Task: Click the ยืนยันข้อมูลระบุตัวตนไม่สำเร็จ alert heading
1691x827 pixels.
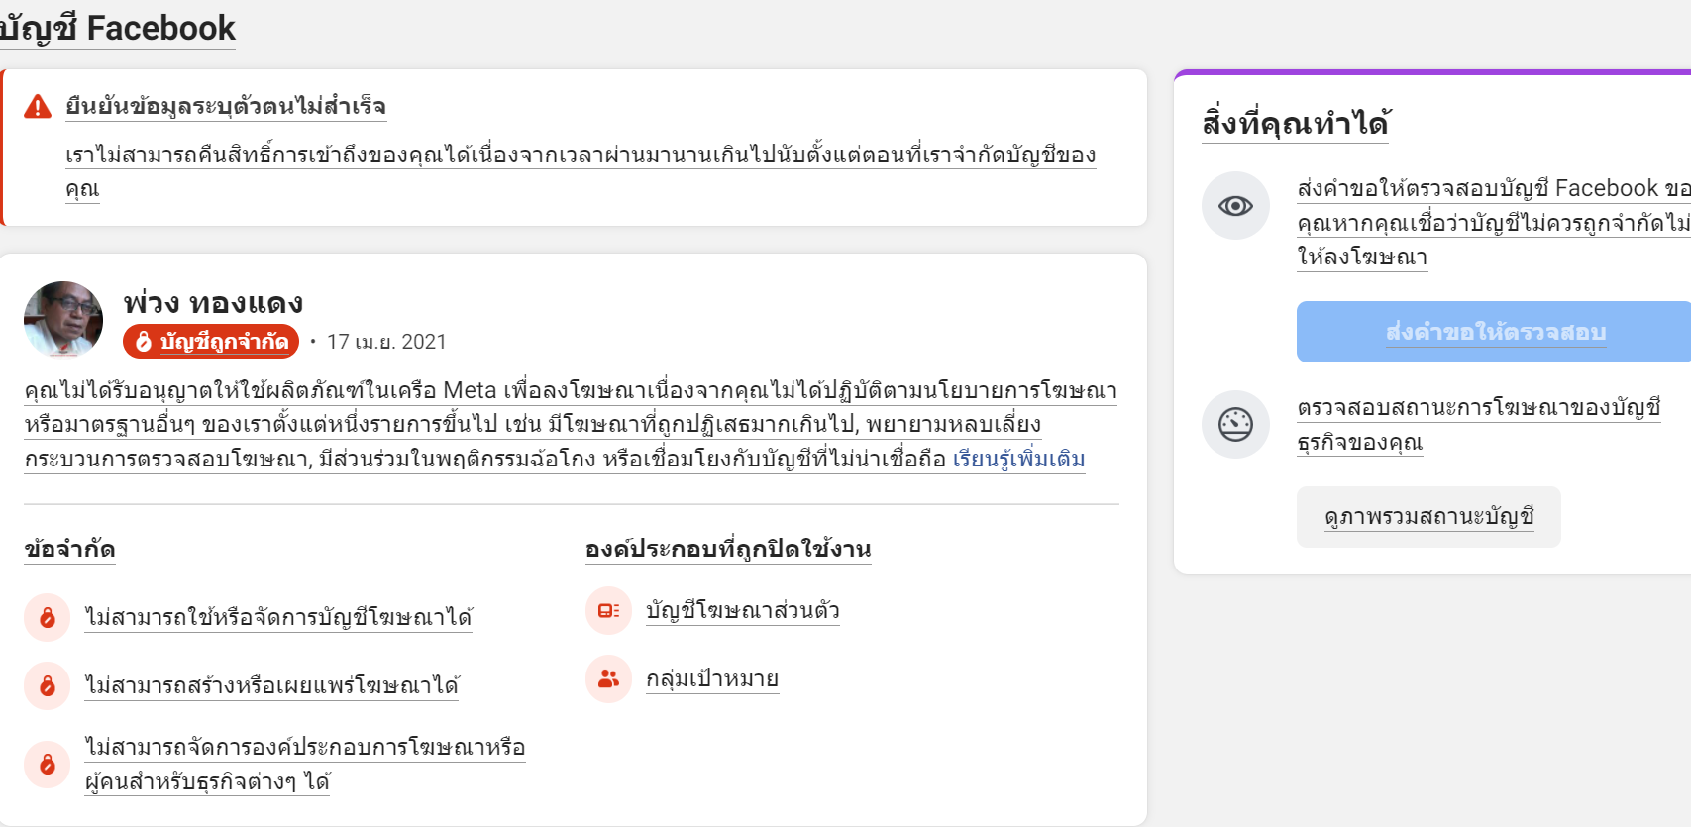Action: click(226, 106)
